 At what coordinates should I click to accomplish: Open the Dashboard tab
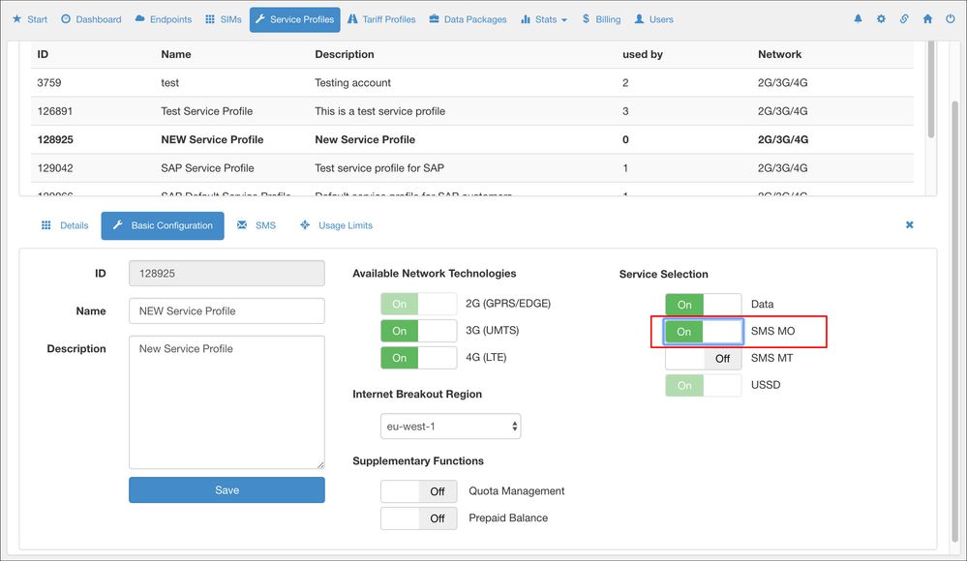(91, 19)
